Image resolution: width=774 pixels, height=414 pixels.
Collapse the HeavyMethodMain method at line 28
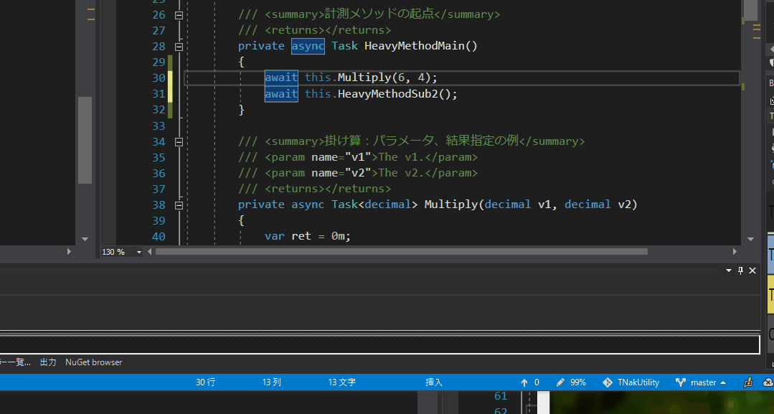pos(179,46)
